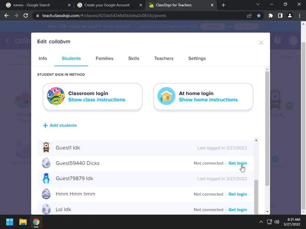Click the Chrome taskbar icon
The height and width of the screenshot is (229, 306).
pos(36,222)
